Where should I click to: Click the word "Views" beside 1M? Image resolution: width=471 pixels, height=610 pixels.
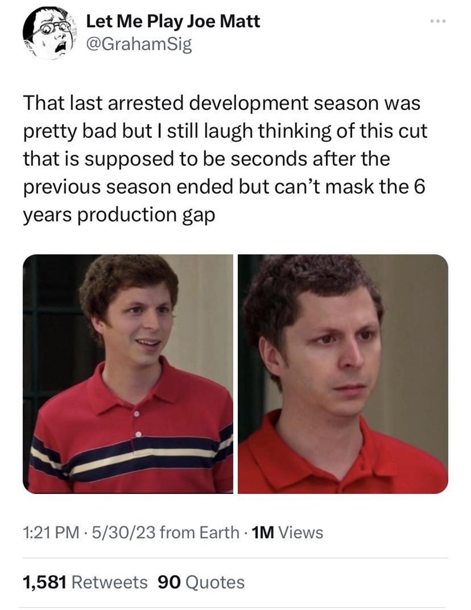(301, 533)
